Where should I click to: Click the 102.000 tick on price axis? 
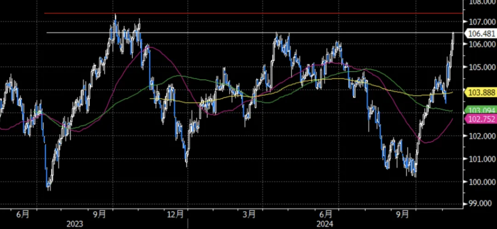pyautogui.click(x=480, y=136)
